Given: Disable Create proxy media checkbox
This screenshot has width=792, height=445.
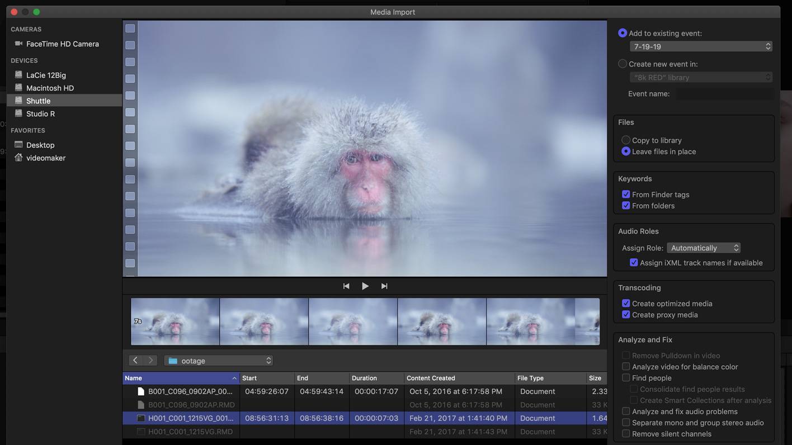Looking at the screenshot, I should coord(626,315).
